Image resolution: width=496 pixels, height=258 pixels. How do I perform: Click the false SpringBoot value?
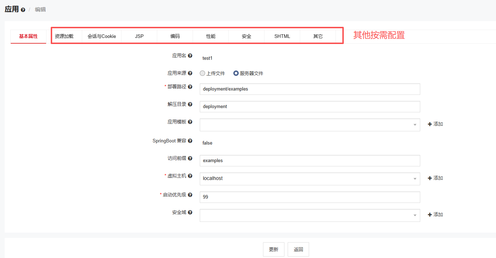207,143
